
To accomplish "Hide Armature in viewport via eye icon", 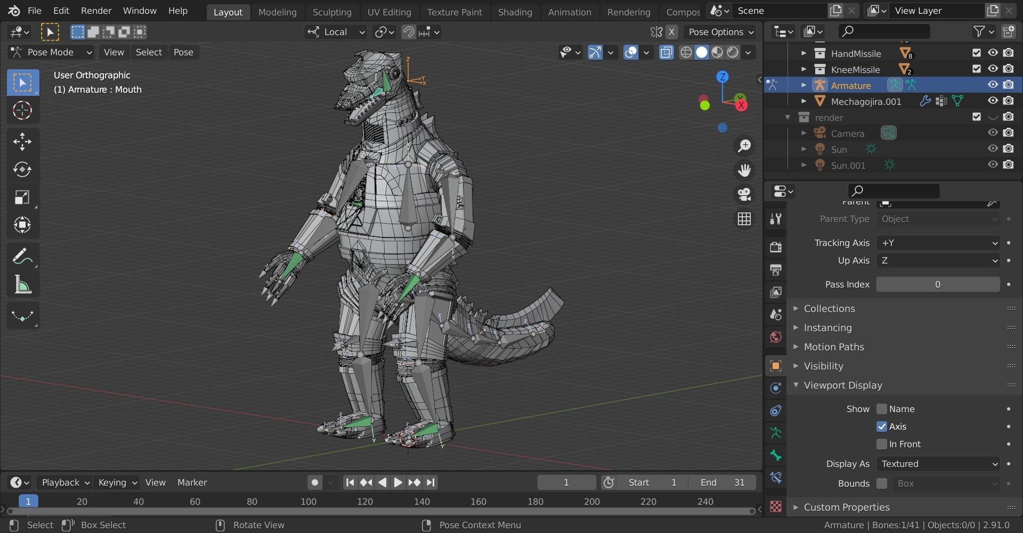I will [993, 85].
